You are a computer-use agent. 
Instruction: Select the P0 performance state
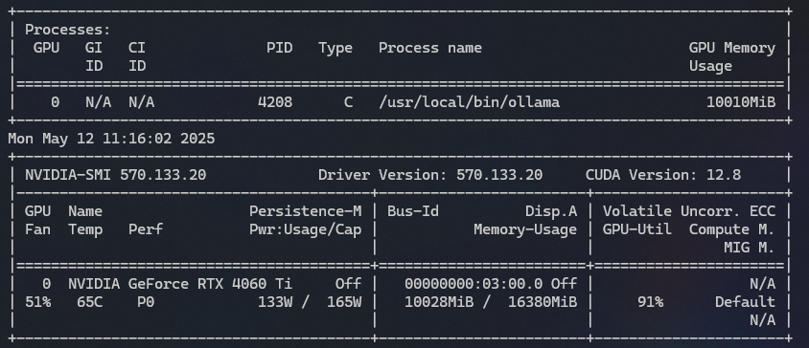(146, 302)
